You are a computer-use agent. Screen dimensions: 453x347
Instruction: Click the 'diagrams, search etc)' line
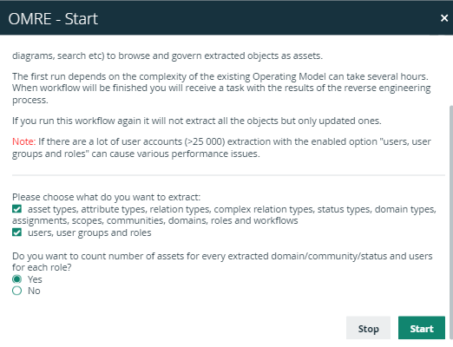click(x=167, y=56)
